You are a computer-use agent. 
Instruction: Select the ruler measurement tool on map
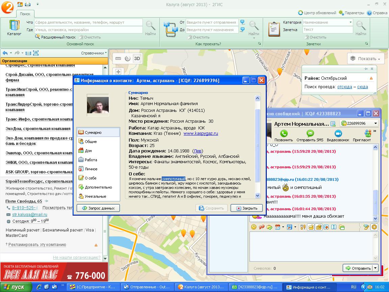[x=118, y=58]
